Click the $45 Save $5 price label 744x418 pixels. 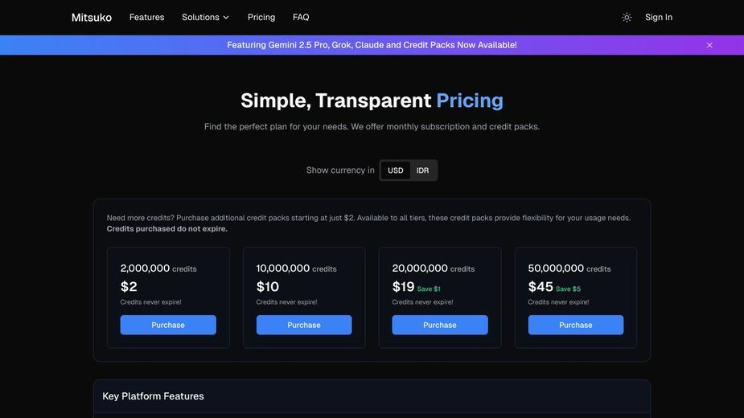(554, 287)
